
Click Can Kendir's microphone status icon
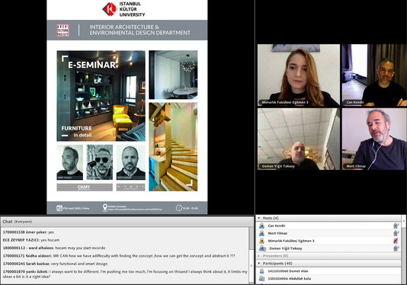pos(396,226)
